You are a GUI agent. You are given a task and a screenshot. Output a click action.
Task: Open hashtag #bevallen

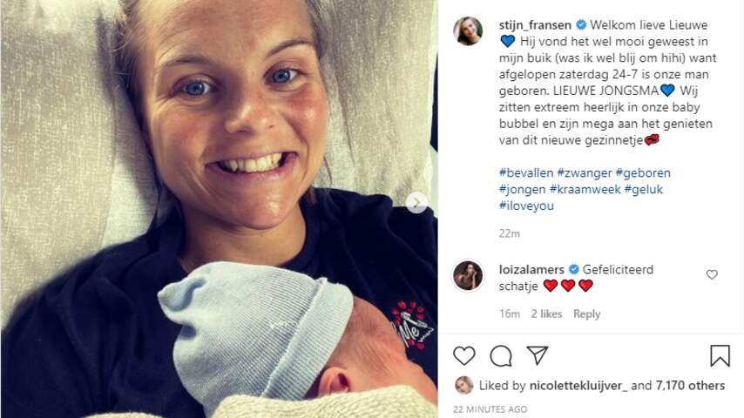(x=525, y=172)
